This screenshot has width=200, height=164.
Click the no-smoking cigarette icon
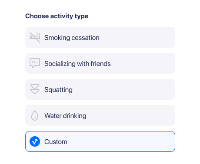tap(35, 37)
